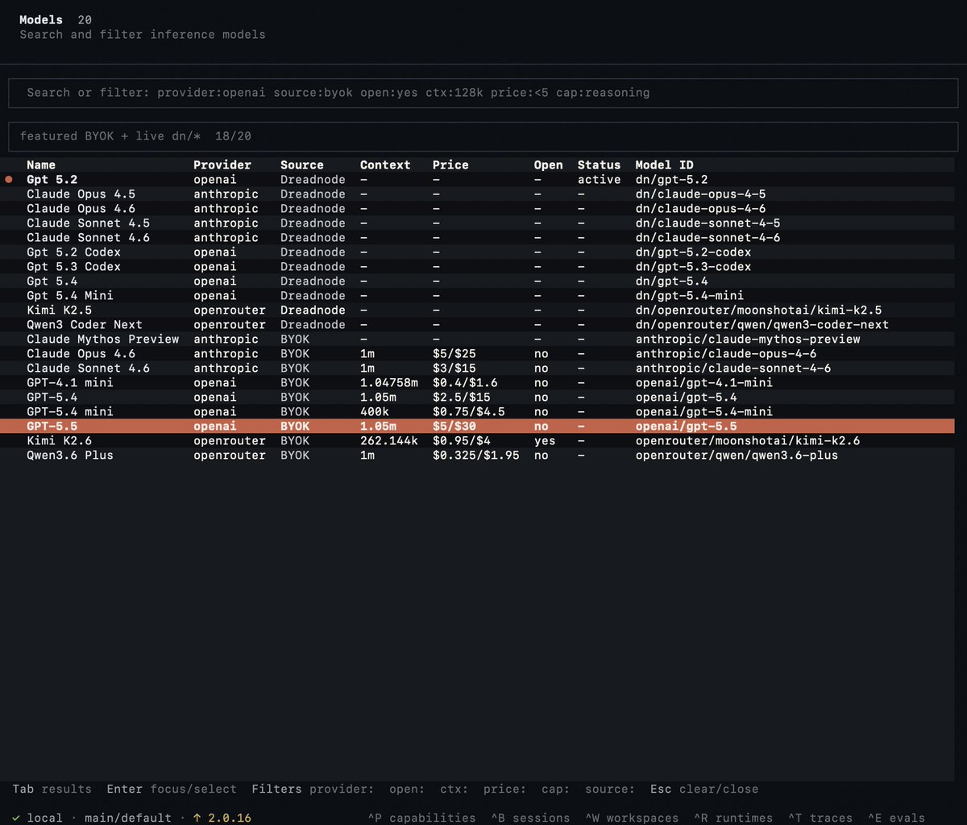Click the open: filter hint
The height and width of the screenshot is (825, 967).
407,790
